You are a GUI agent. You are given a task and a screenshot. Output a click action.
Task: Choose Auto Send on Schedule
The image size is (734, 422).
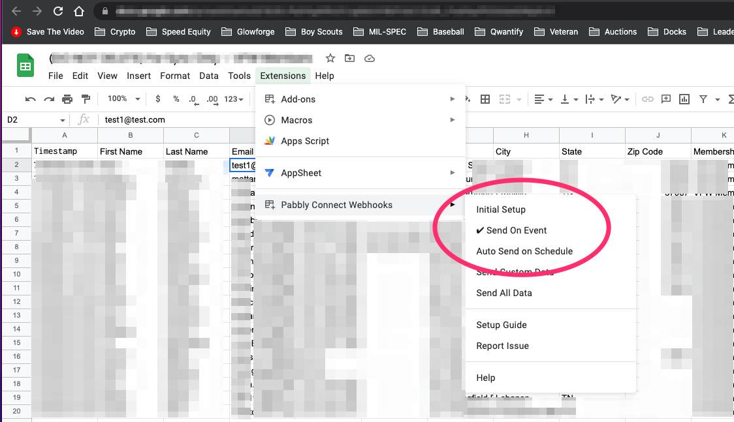point(550,251)
